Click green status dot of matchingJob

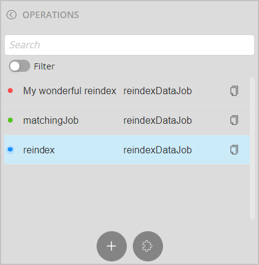(10, 120)
